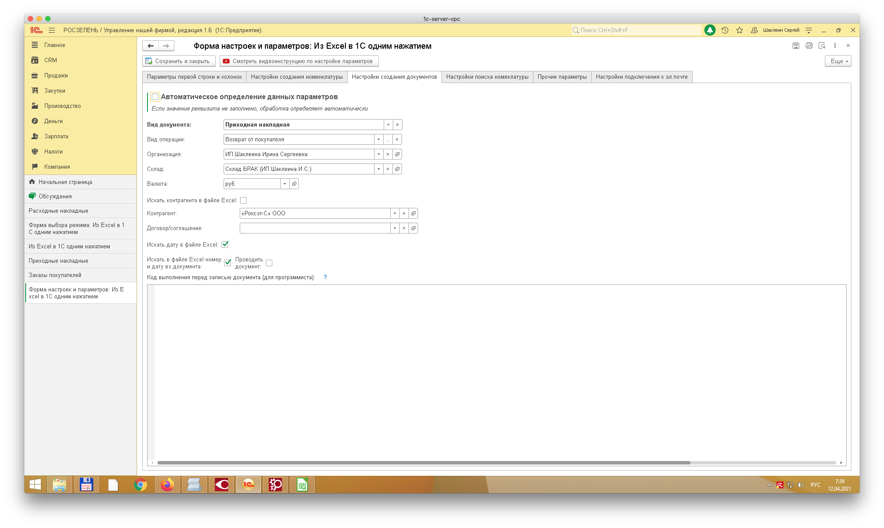Open the Еще dropdown menu

click(x=838, y=61)
